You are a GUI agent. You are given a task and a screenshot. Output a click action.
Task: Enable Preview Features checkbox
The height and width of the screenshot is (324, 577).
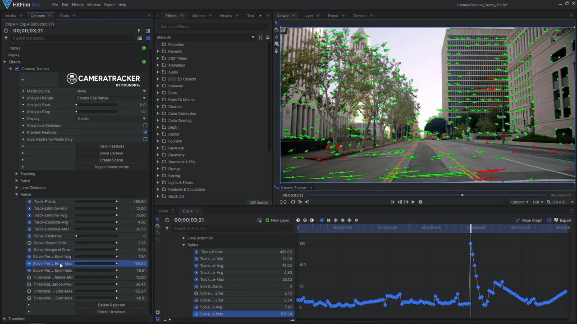[x=145, y=132]
